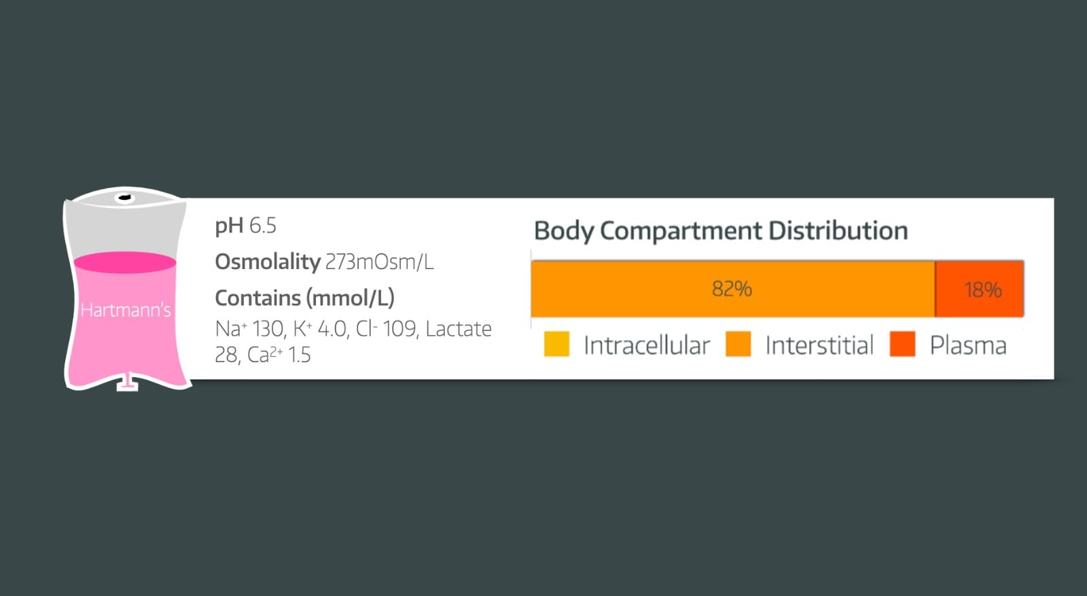
Task: Select the yellow Intracellular legend swatch
Action: tap(556, 345)
